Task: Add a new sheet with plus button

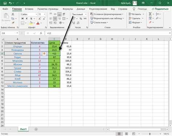Action: (36, 129)
